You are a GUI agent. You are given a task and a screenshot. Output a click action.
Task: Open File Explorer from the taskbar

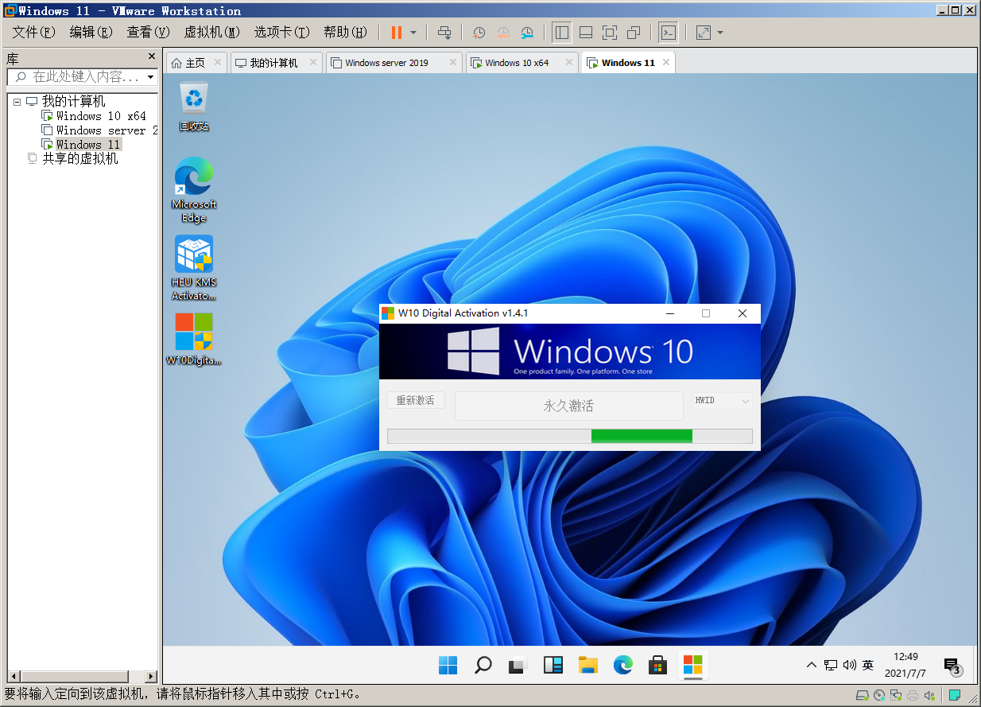click(x=588, y=665)
